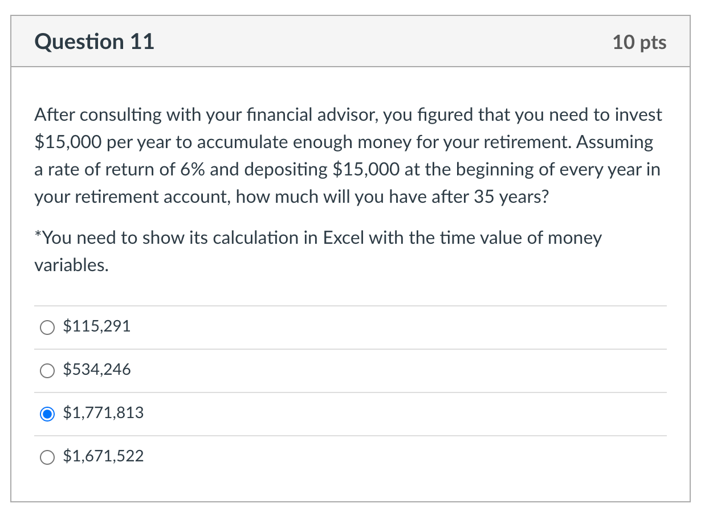Click the $534,246 answer label text
The height and width of the screenshot is (532, 709).
click(97, 370)
